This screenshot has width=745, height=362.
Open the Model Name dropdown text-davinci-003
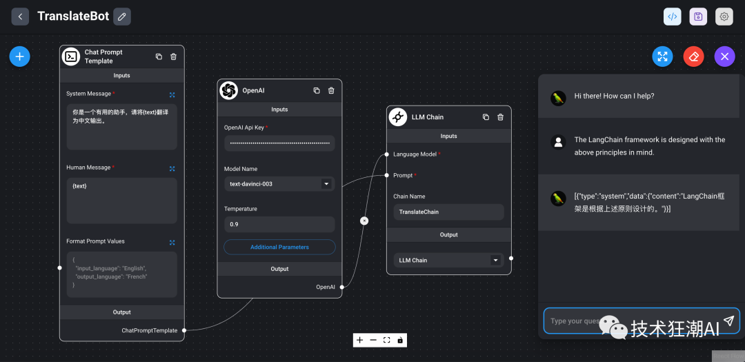pyautogui.click(x=279, y=184)
